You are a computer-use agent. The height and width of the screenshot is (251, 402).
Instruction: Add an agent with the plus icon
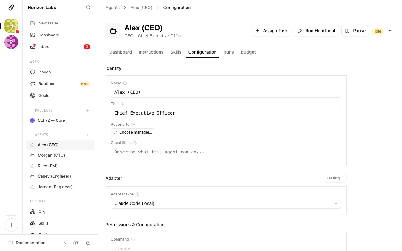point(88,135)
